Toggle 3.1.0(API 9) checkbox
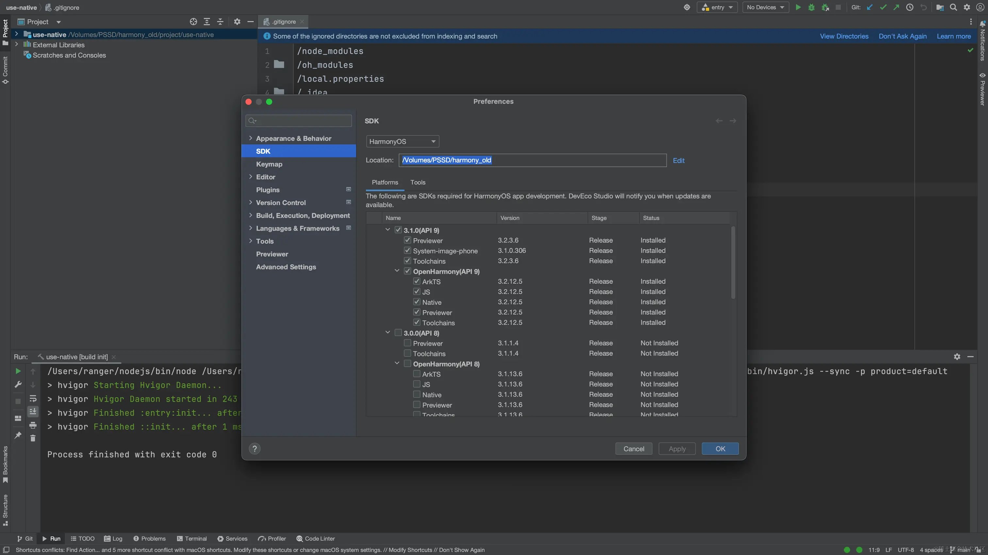988x555 pixels. coord(398,230)
